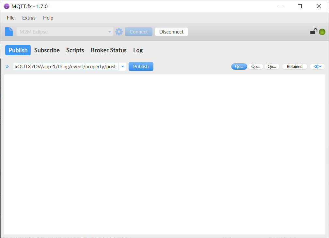Open the M2M Eclipse profile dropdown
329x238 pixels.
click(x=65, y=32)
